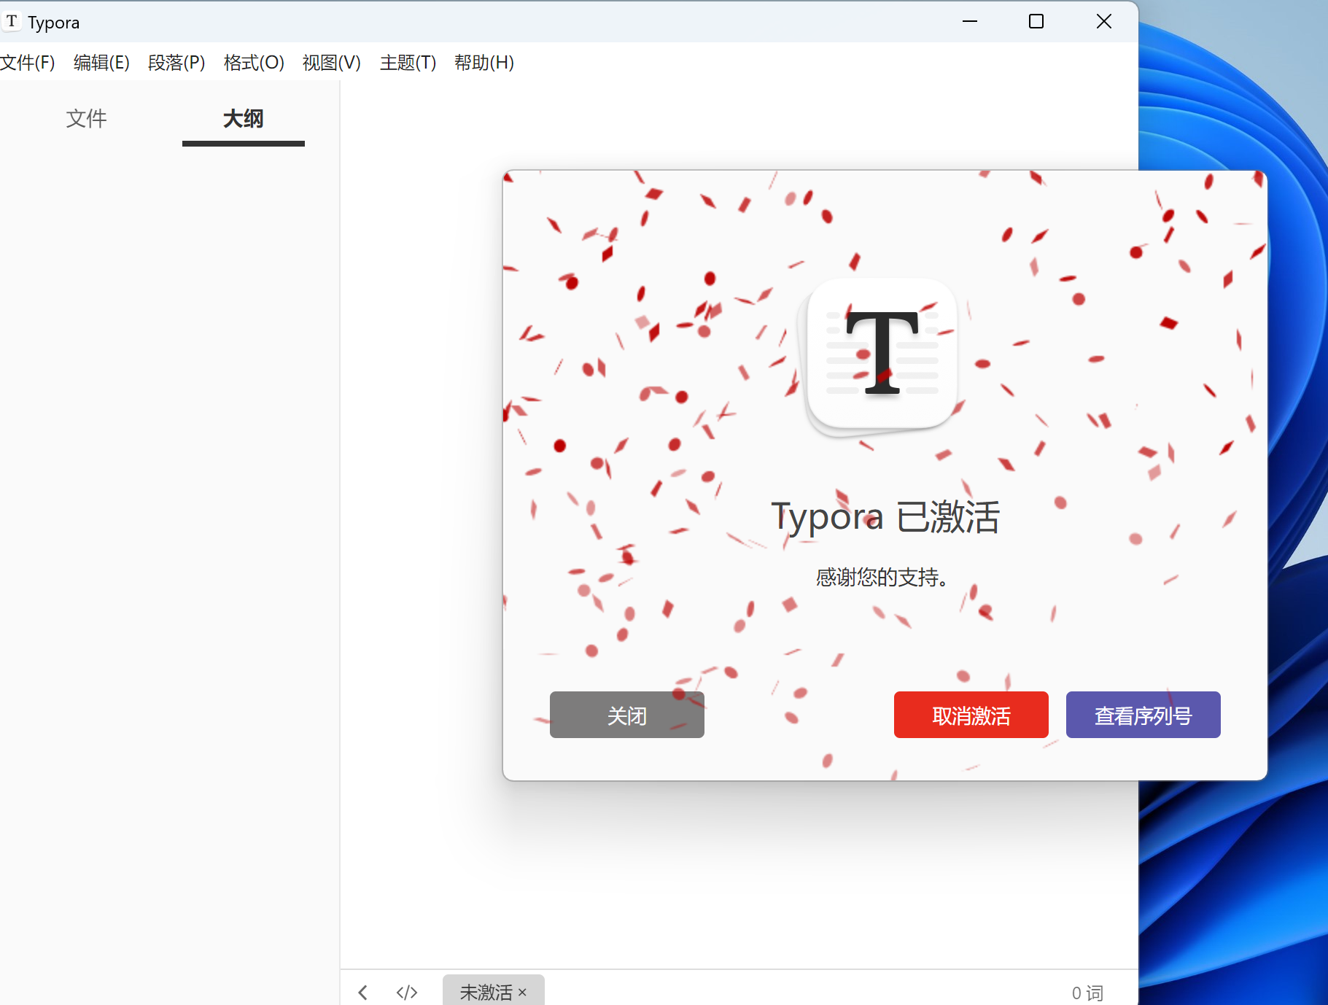
Task: Switch to the 文件 sidebar tab
Action: pos(86,118)
